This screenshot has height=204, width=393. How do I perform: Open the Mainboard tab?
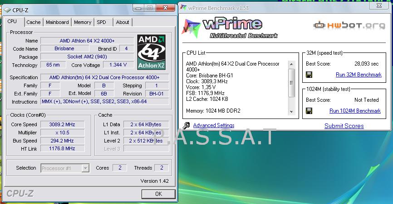tap(57, 22)
